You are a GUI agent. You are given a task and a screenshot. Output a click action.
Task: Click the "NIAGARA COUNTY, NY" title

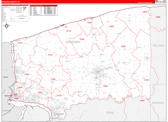[11, 2]
